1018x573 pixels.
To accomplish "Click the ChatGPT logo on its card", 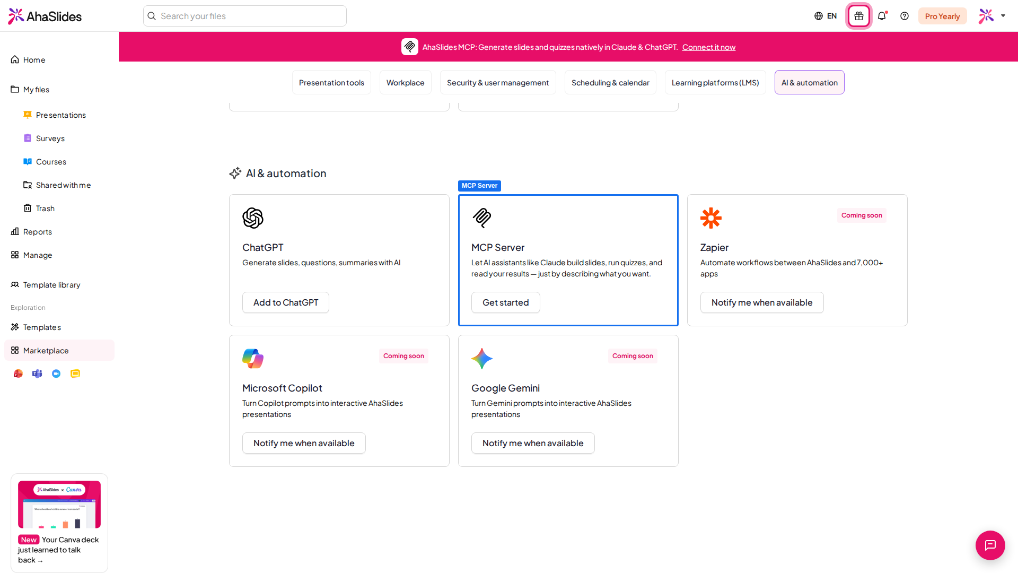I will pyautogui.click(x=253, y=218).
